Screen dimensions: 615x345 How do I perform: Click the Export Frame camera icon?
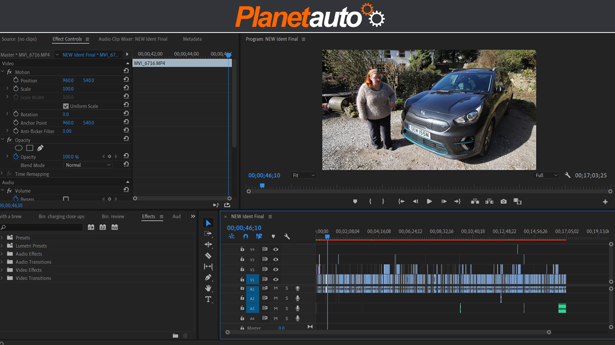503,202
